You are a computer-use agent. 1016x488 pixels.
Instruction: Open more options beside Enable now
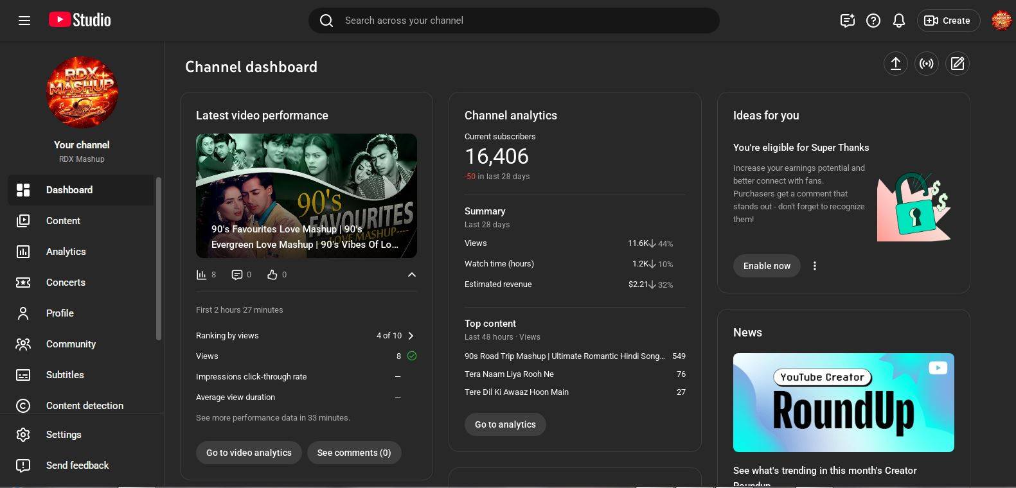[x=814, y=266]
